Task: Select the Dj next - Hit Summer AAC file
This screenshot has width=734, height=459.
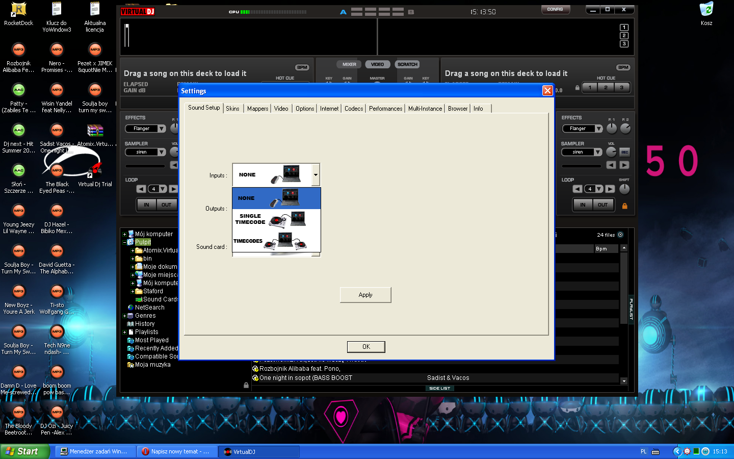Action: tap(18, 130)
